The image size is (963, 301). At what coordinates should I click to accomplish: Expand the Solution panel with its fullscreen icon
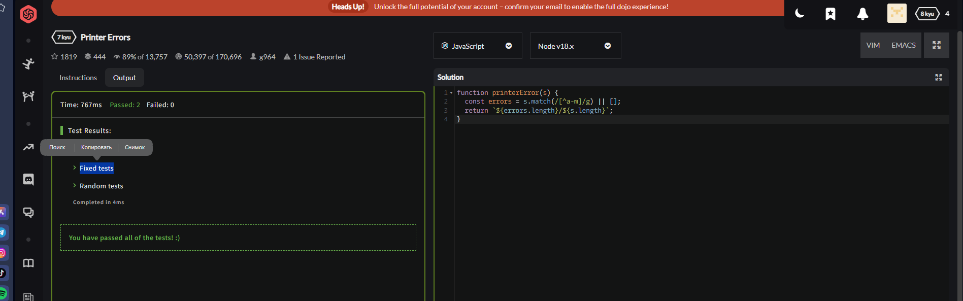[938, 77]
